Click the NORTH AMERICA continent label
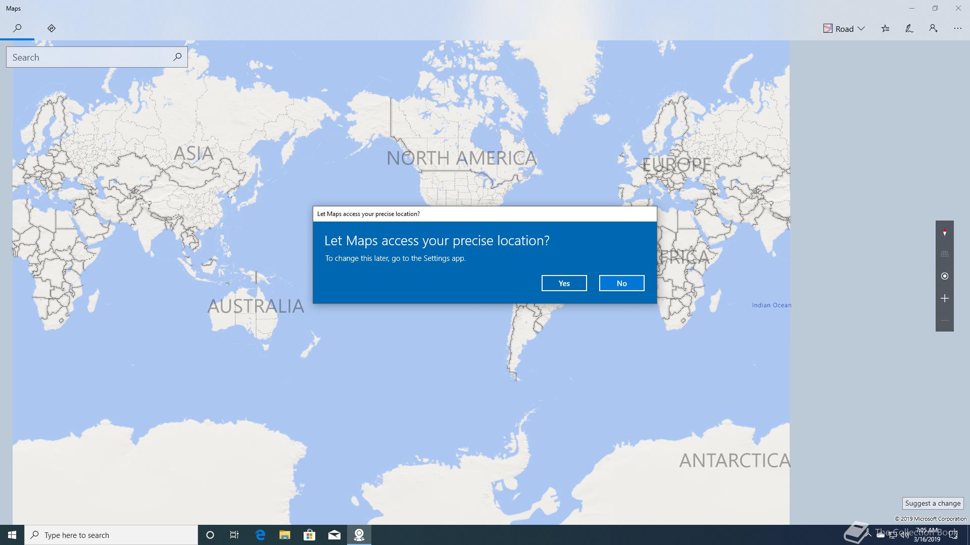 [461, 158]
